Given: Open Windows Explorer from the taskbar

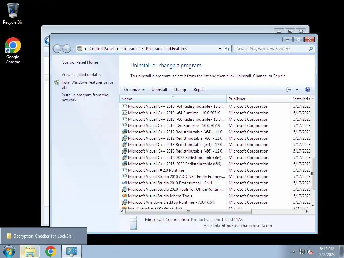Looking at the screenshot, I should point(30,251).
